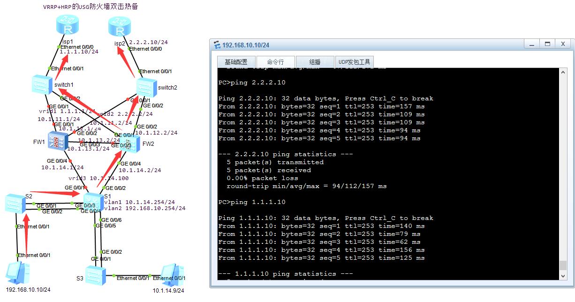The image size is (575, 302).
Task: Click the 192.168.10.10/24 window title text
Action: 246,45
